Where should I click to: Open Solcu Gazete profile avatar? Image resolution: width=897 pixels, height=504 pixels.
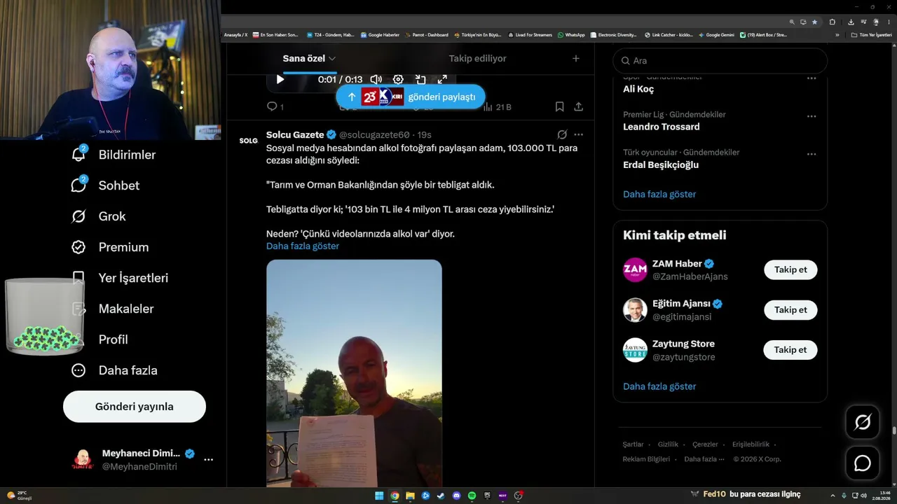(x=248, y=141)
